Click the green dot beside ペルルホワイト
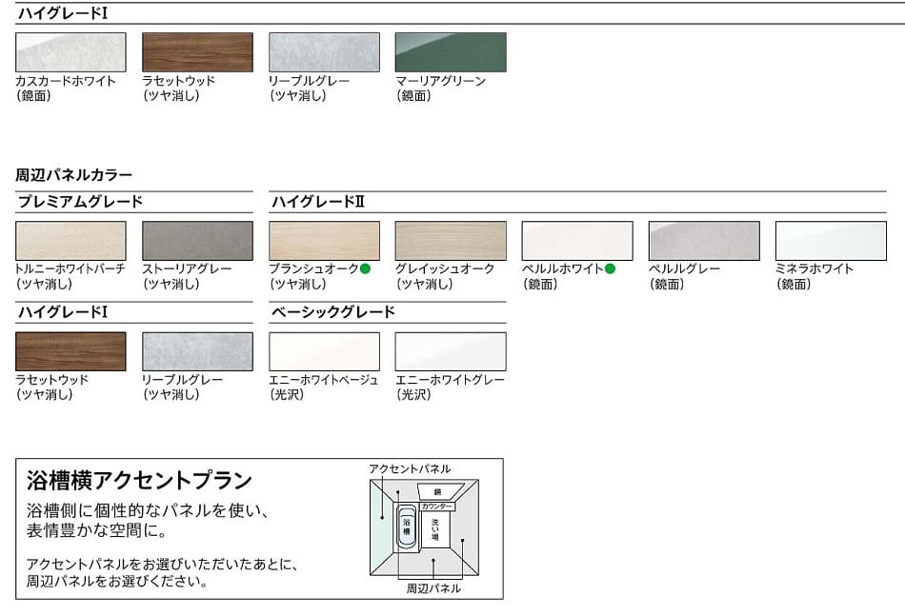This screenshot has height=616, width=905. 610,269
